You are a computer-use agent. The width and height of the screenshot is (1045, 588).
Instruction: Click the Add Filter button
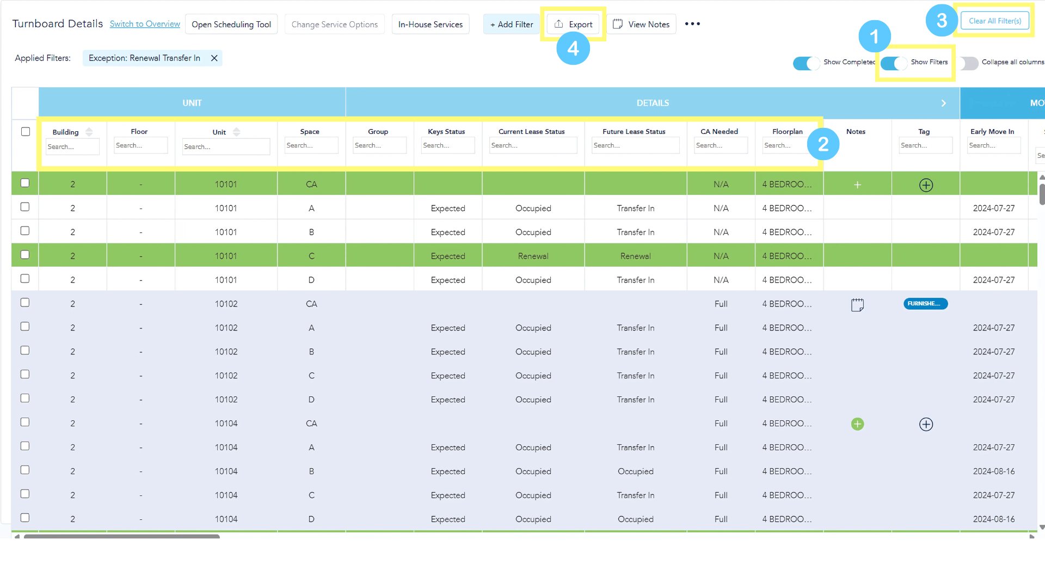511,24
